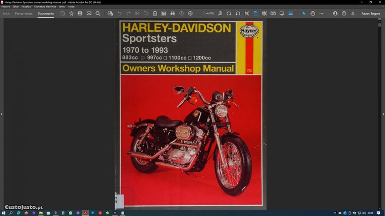Activate the arrow selection tool
The width and height of the screenshot is (385, 216).
(303, 13)
